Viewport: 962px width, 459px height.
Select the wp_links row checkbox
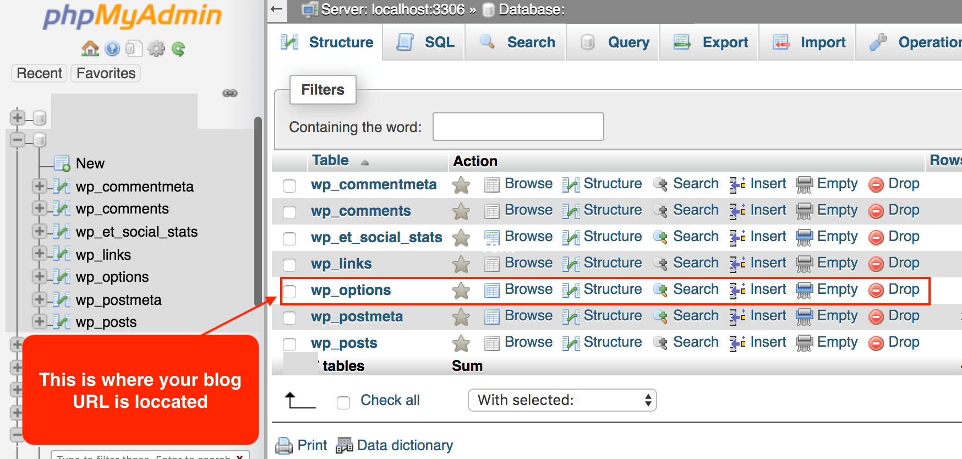point(289,265)
